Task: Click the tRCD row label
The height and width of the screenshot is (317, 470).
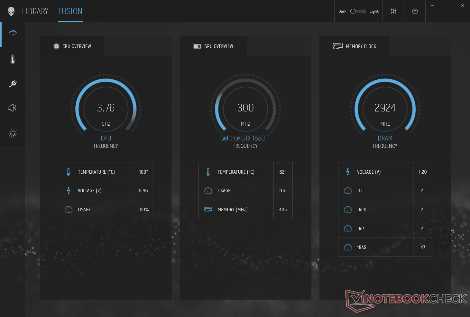Action: (x=362, y=210)
